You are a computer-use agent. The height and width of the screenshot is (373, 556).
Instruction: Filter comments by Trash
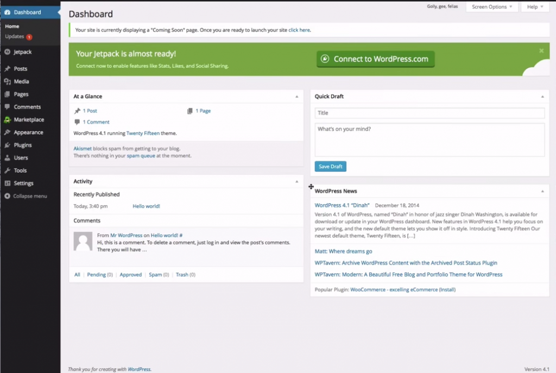tap(182, 274)
